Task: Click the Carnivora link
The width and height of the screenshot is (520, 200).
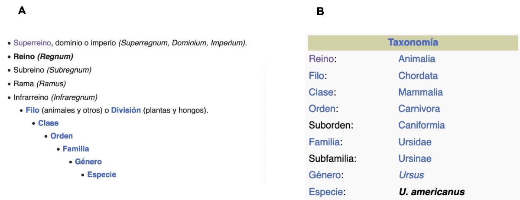Action: pyautogui.click(x=419, y=109)
